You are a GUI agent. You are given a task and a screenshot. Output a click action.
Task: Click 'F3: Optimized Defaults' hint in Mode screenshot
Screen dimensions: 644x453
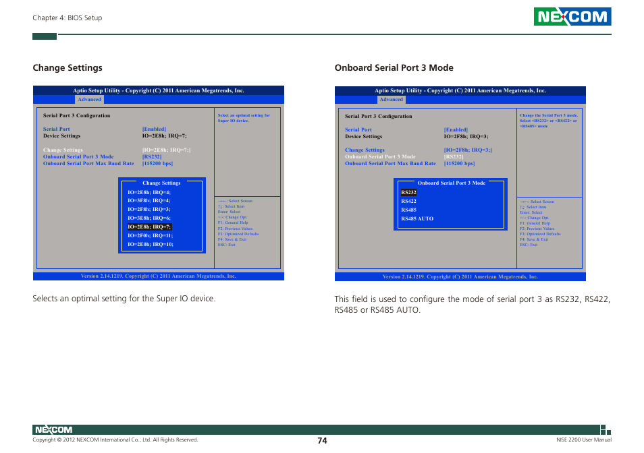pos(540,234)
